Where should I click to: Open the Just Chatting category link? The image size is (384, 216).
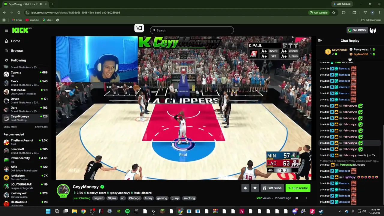click(x=81, y=198)
